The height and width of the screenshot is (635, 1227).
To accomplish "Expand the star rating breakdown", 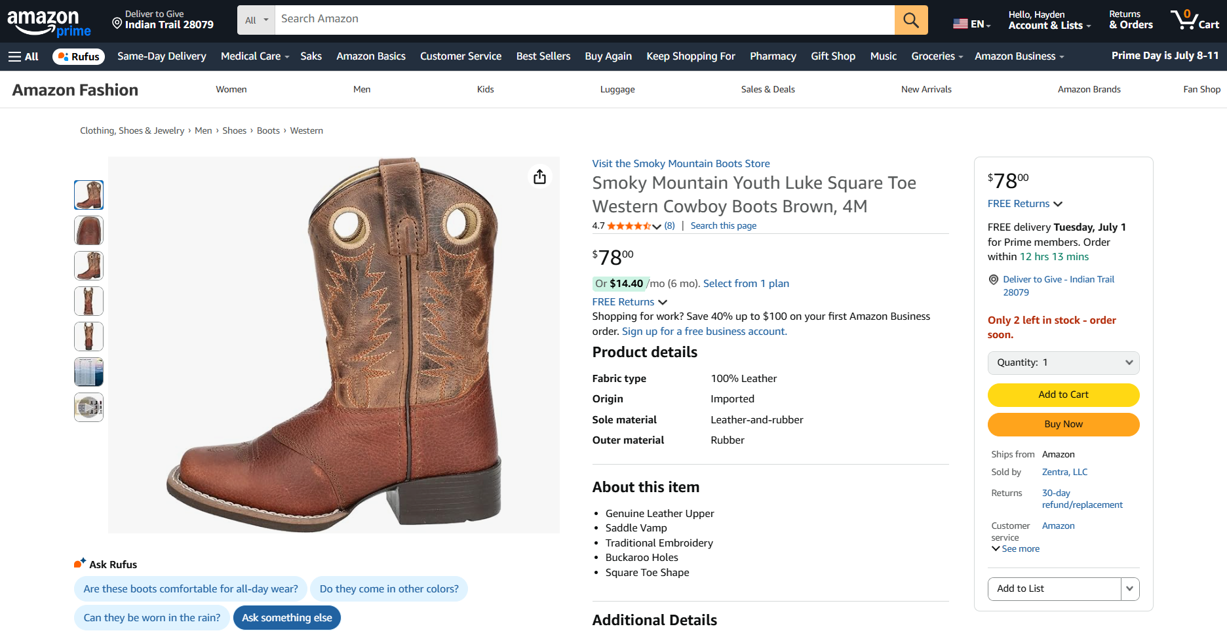I will pyautogui.click(x=657, y=226).
